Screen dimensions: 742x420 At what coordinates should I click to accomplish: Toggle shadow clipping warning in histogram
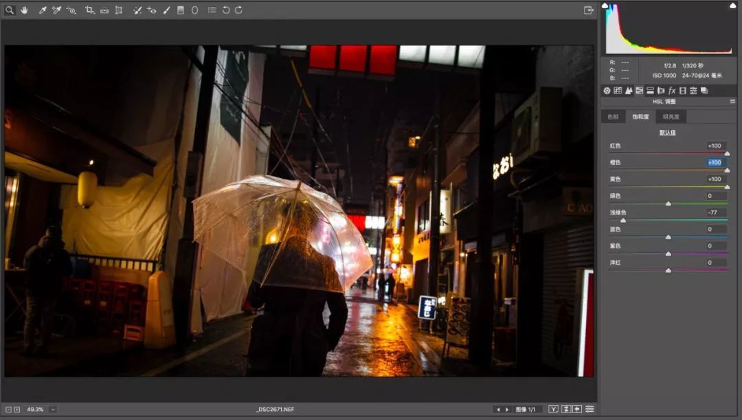click(605, 5)
